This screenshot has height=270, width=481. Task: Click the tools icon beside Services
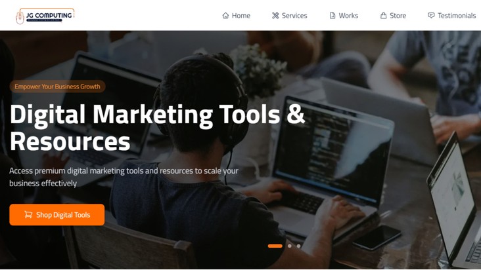click(275, 16)
